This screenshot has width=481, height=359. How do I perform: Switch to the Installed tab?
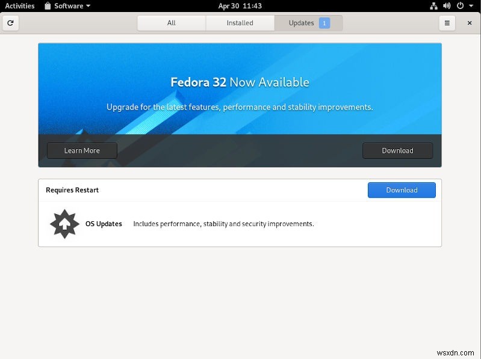[240, 23]
